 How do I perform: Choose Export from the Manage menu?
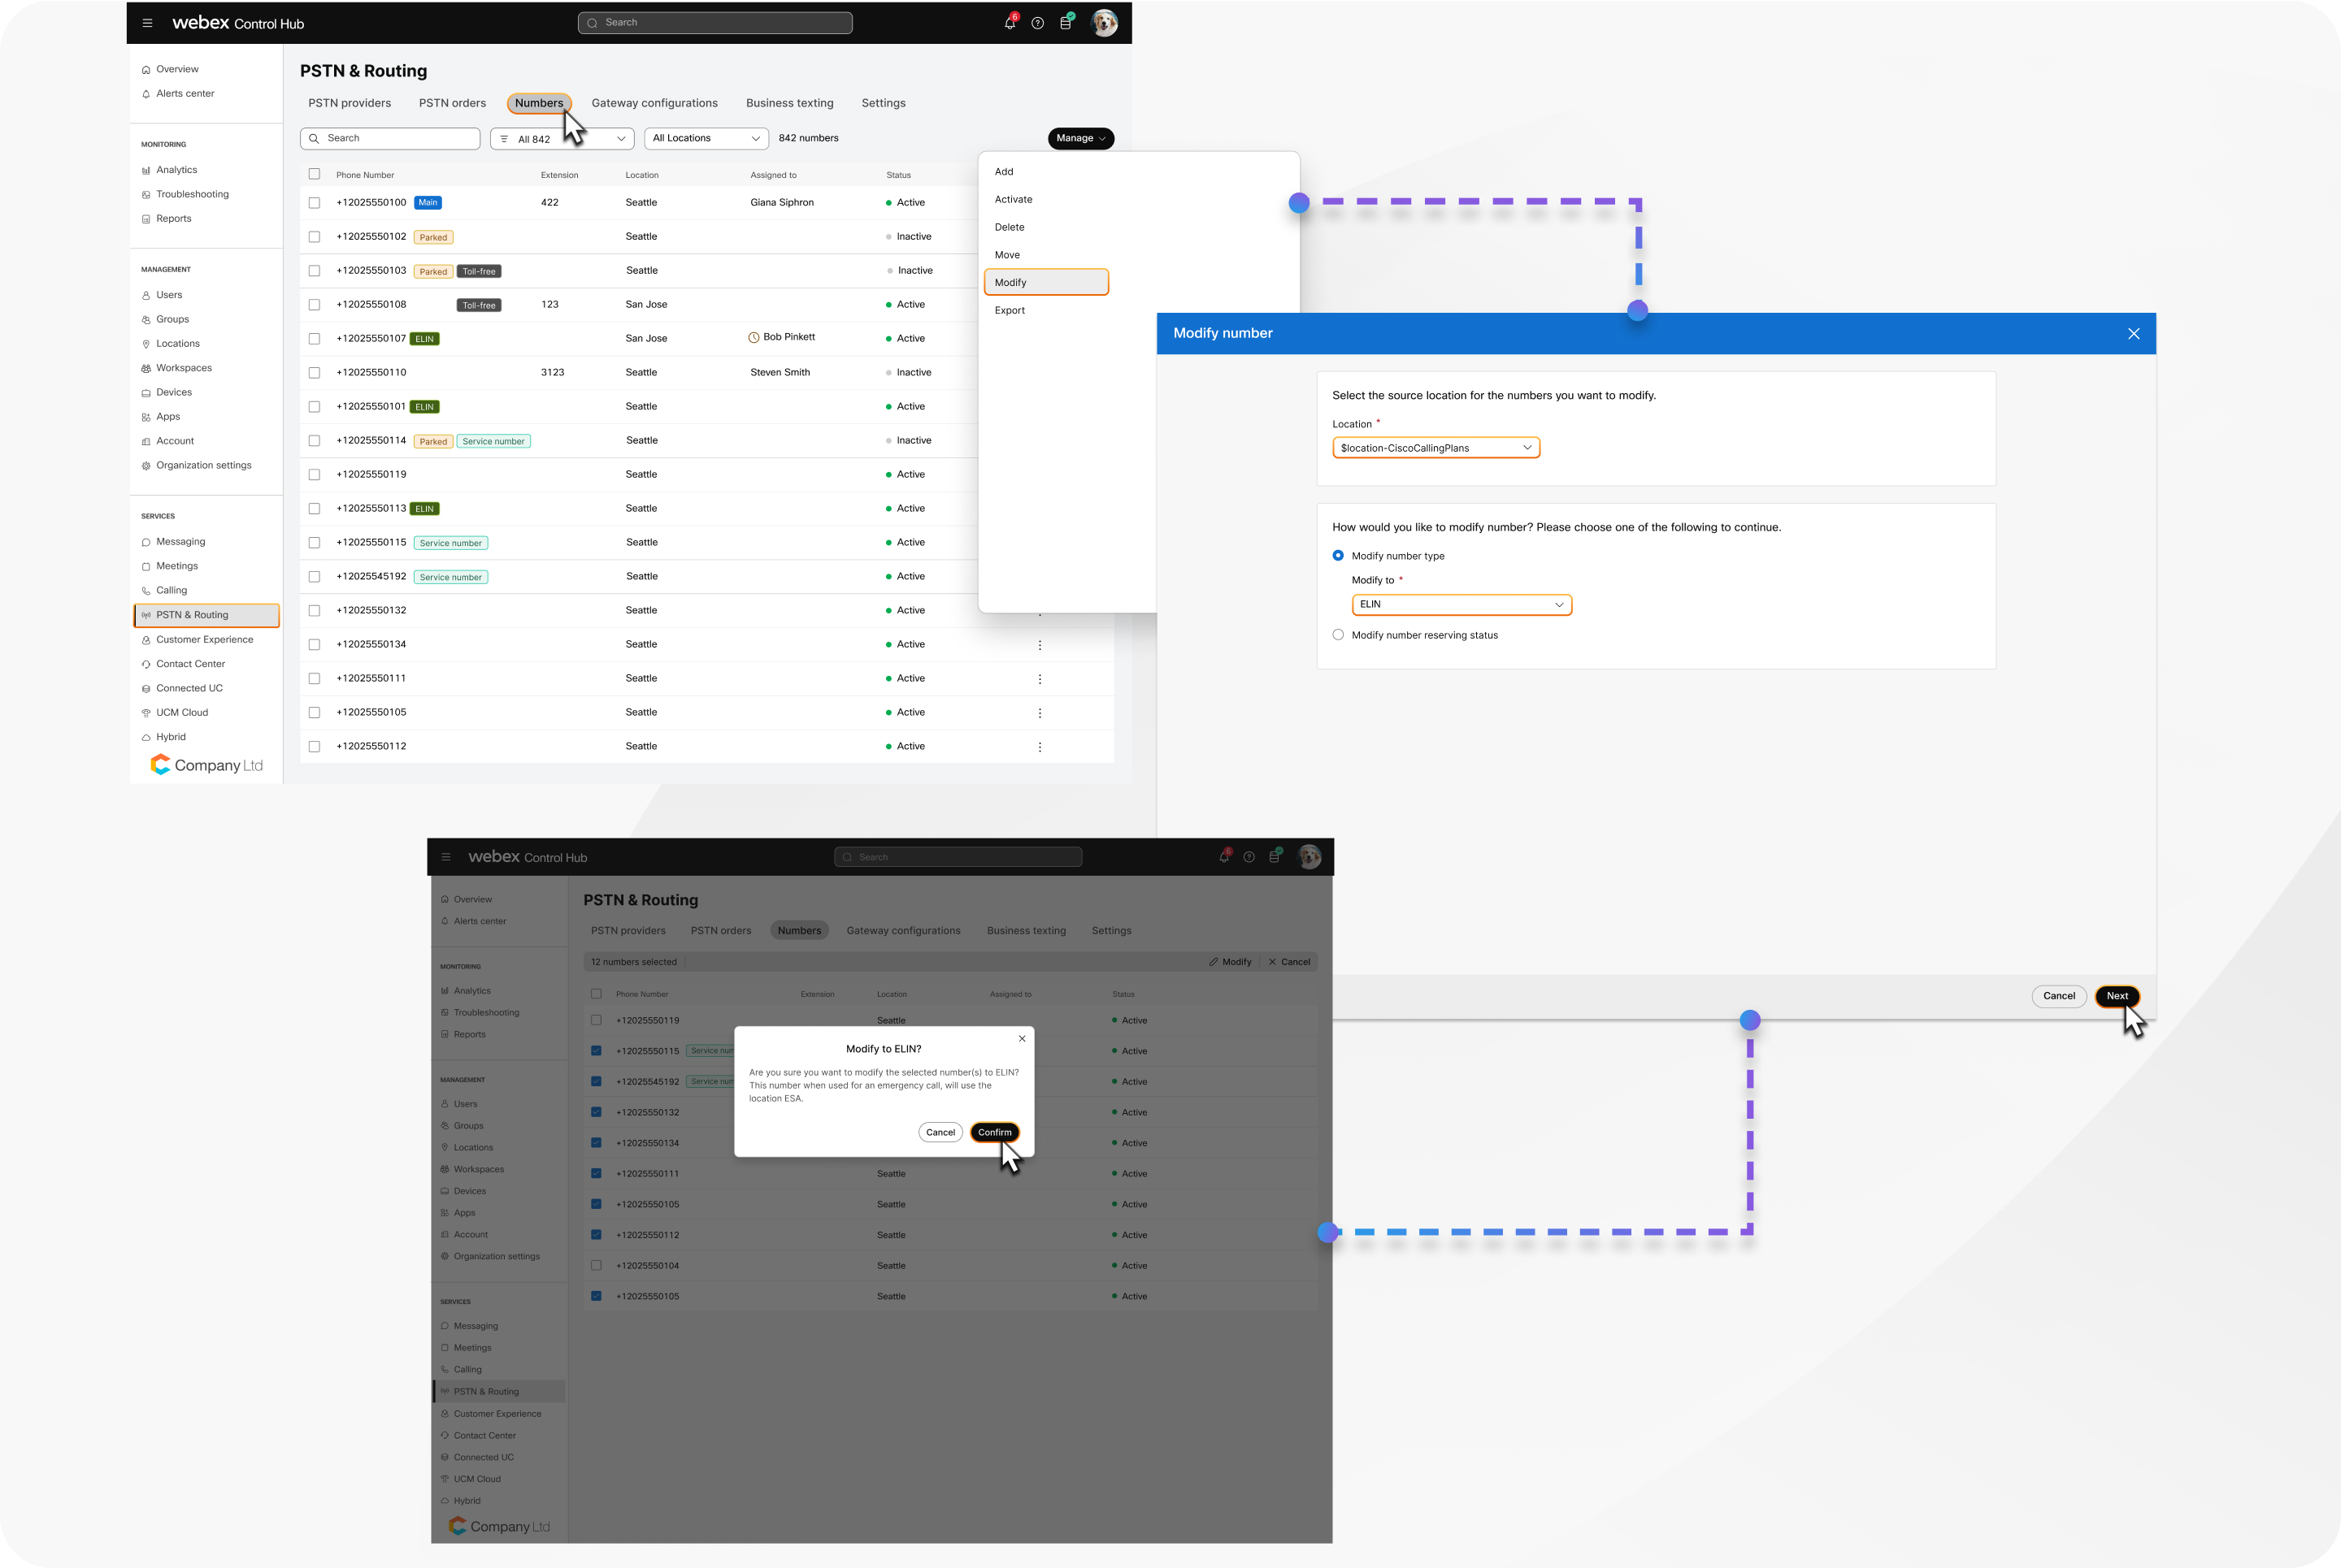pos(1010,310)
